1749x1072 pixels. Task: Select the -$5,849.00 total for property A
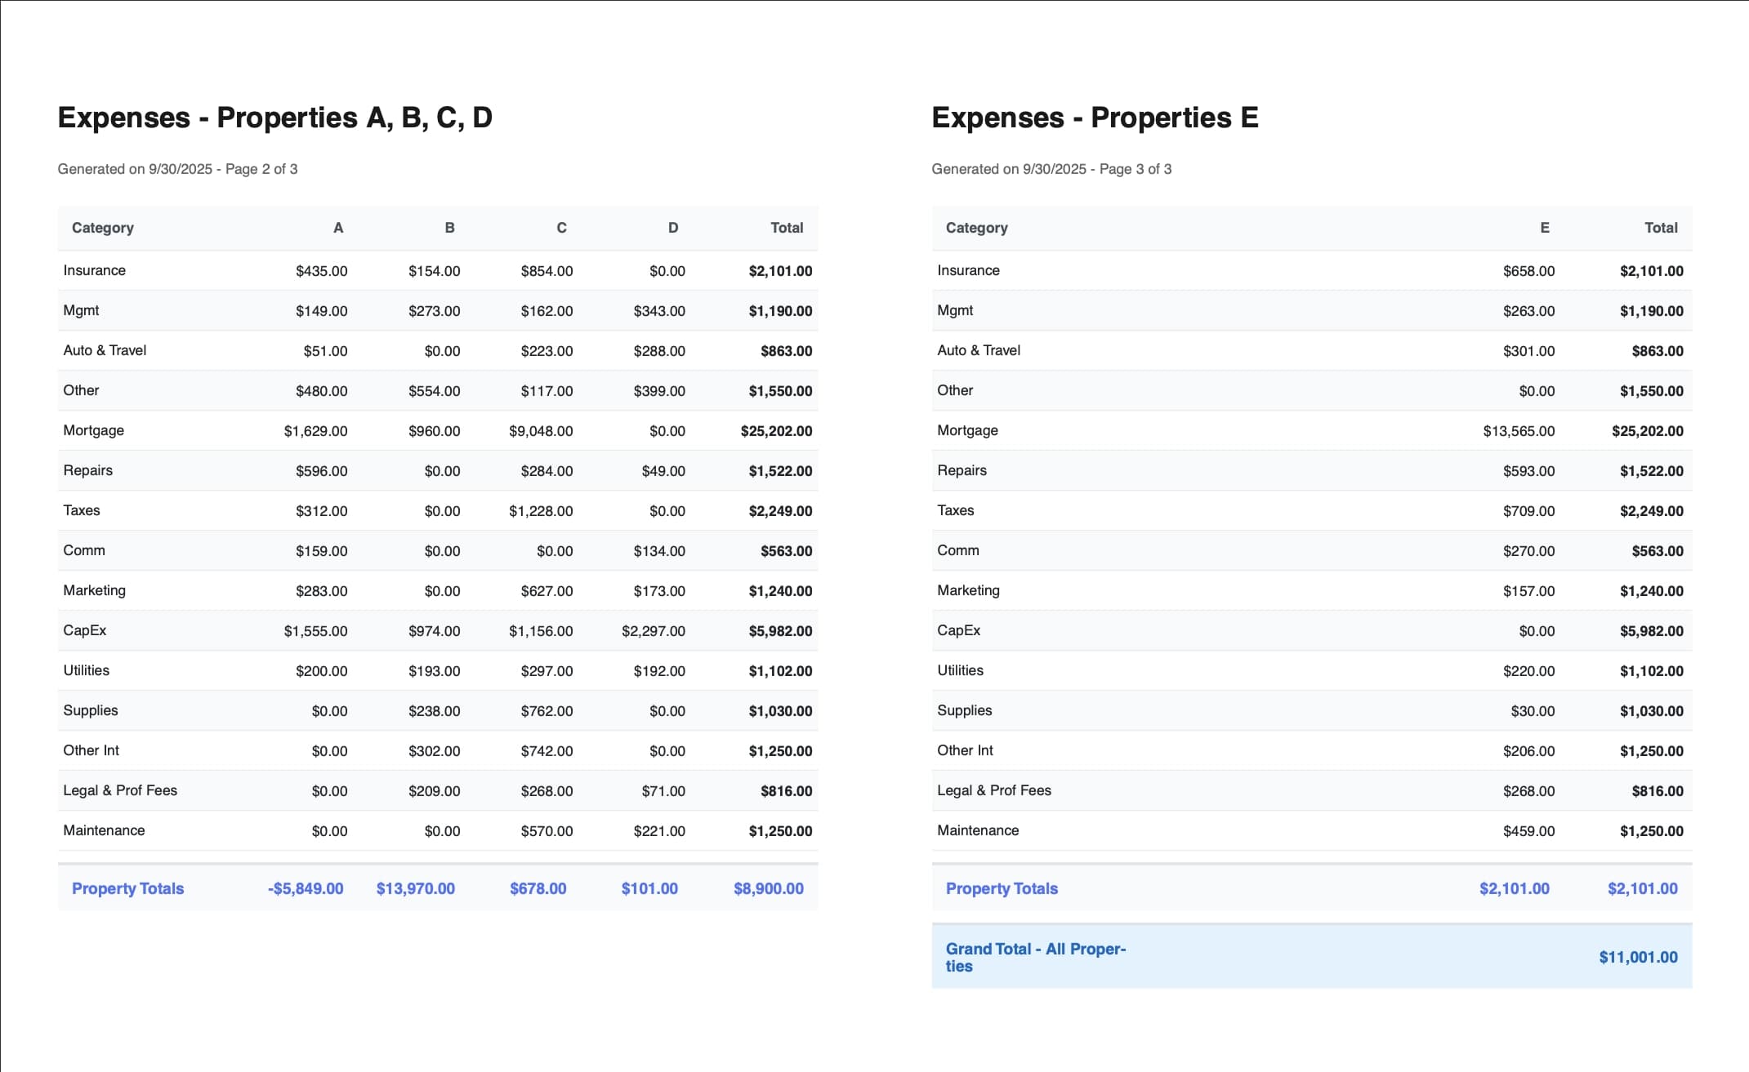pos(306,888)
